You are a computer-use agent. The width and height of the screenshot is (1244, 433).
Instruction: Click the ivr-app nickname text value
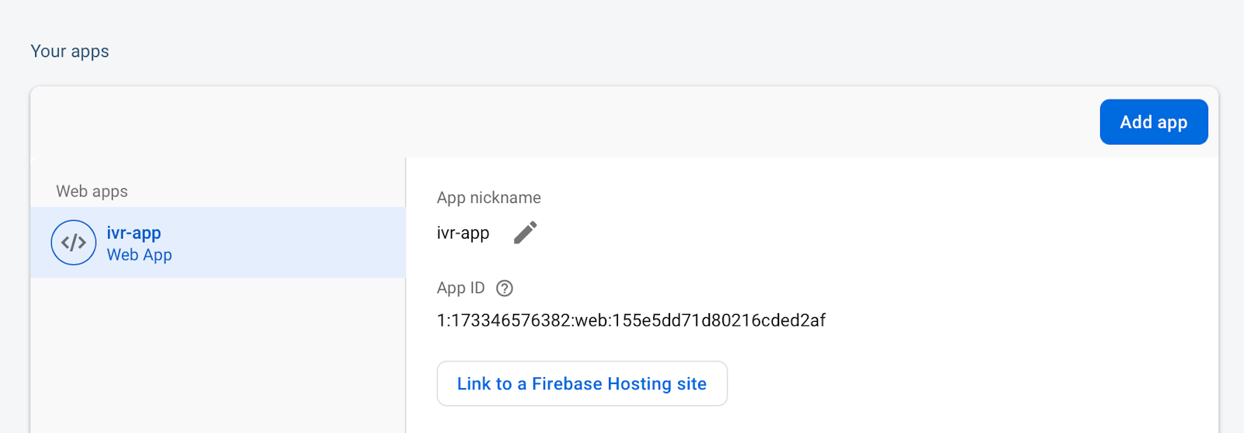click(x=463, y=233)
